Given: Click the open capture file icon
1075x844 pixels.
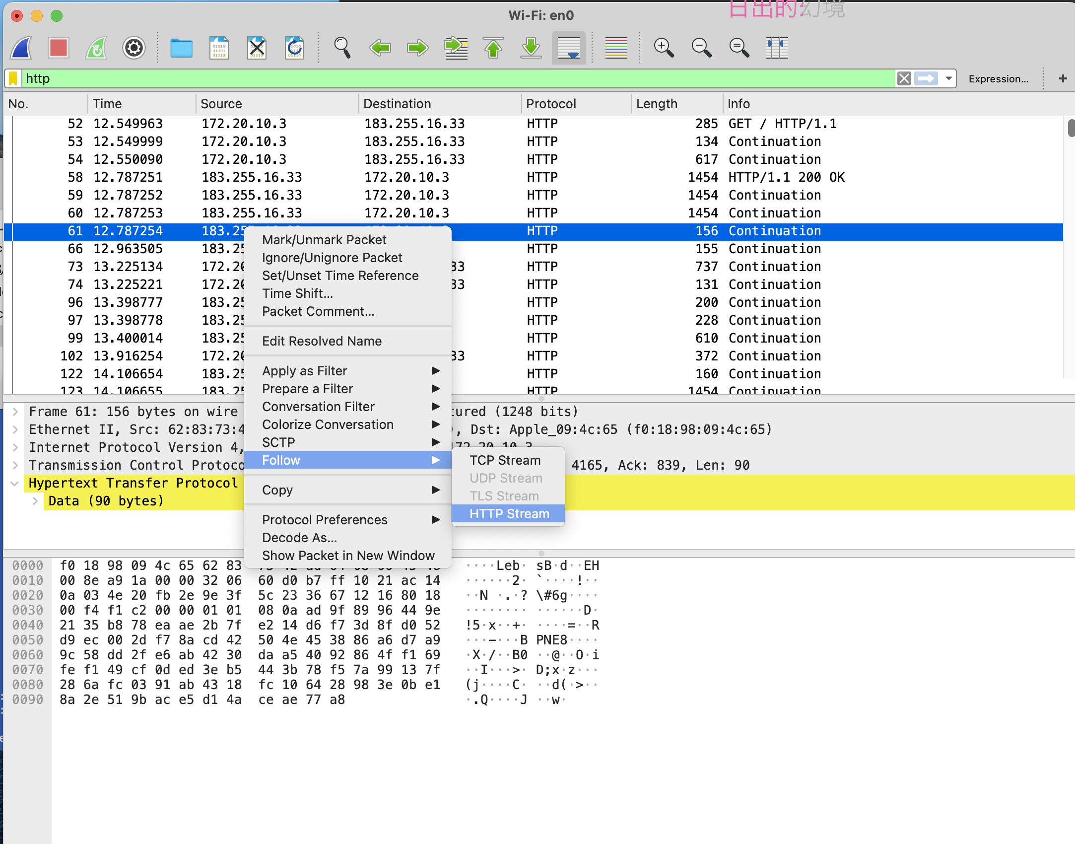Looking at the screenshot, I should (182, 48).
